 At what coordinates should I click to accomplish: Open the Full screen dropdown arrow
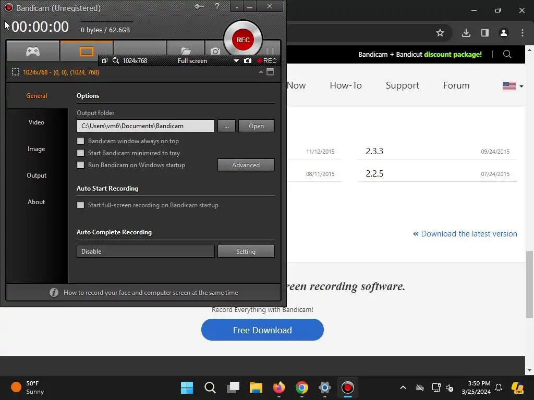point(236,60)
